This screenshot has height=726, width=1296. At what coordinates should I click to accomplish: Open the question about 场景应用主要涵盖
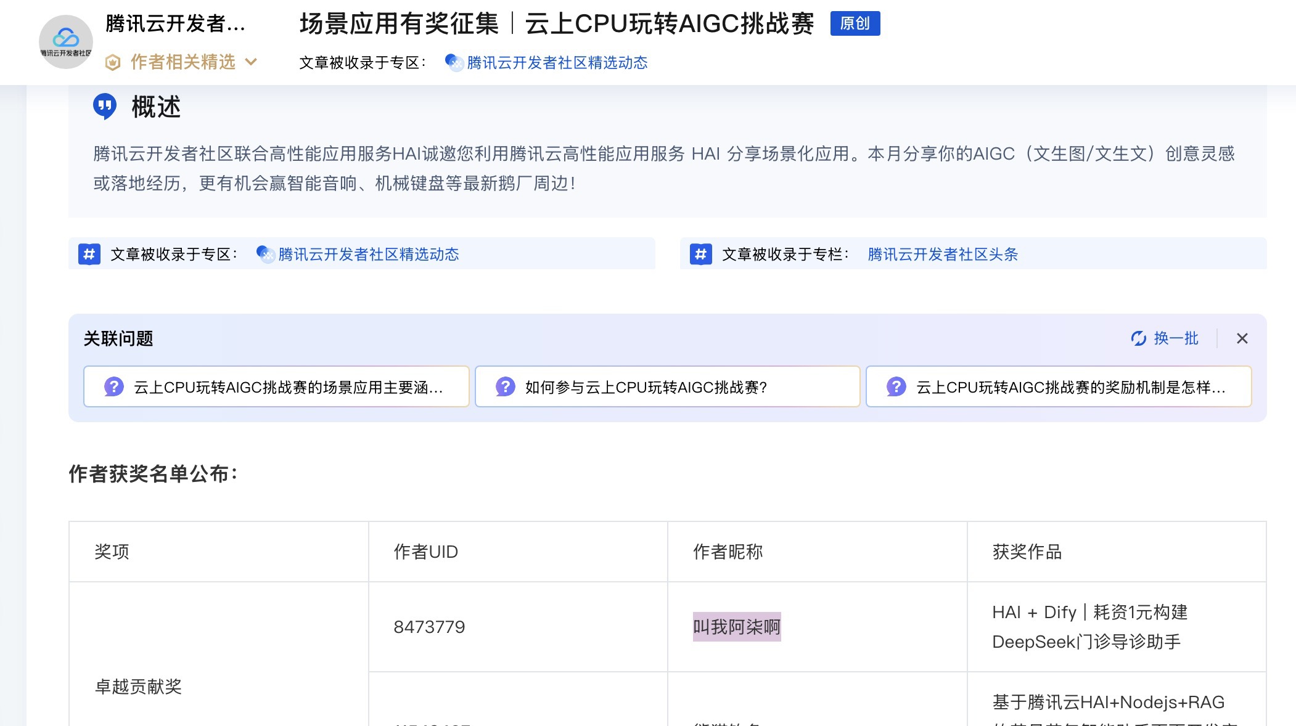point(288,387)
